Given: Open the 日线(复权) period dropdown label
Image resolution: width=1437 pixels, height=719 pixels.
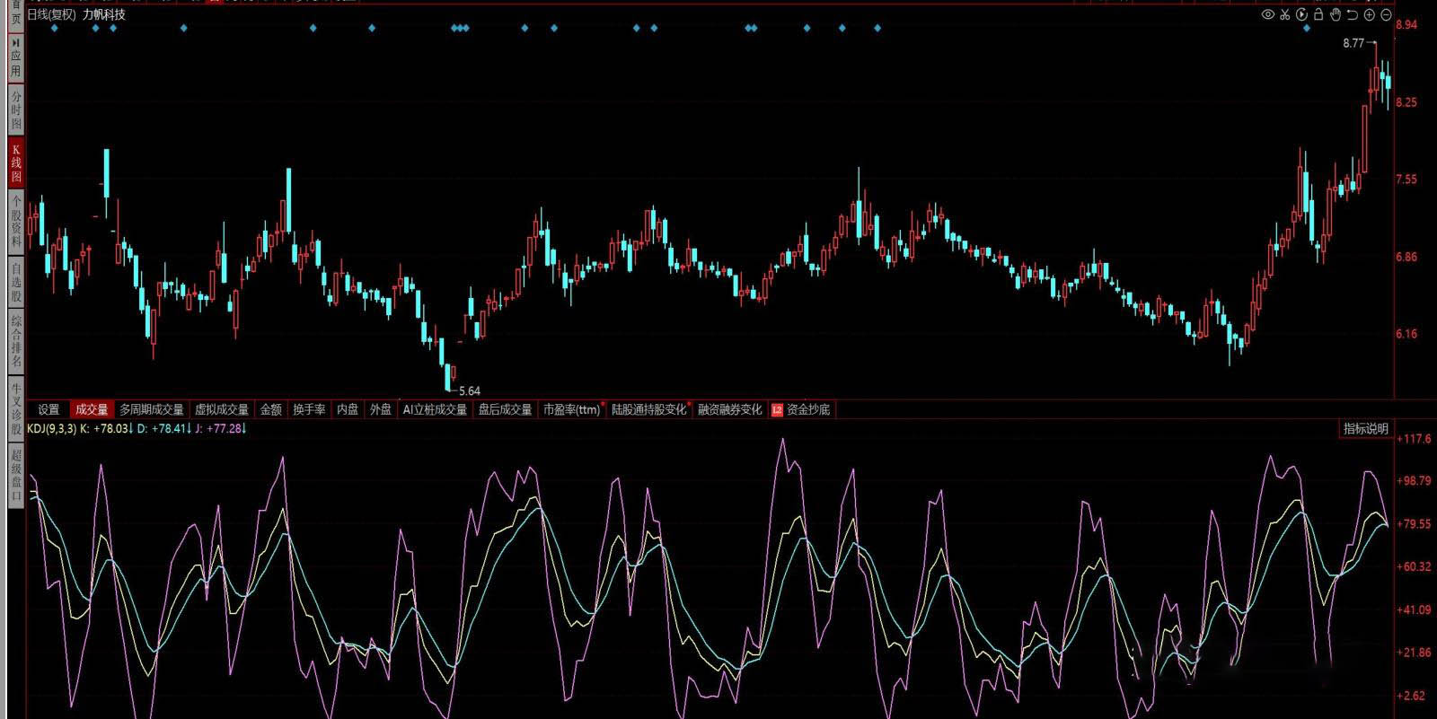Looking at the screenshot, I should tap(51, 14).
